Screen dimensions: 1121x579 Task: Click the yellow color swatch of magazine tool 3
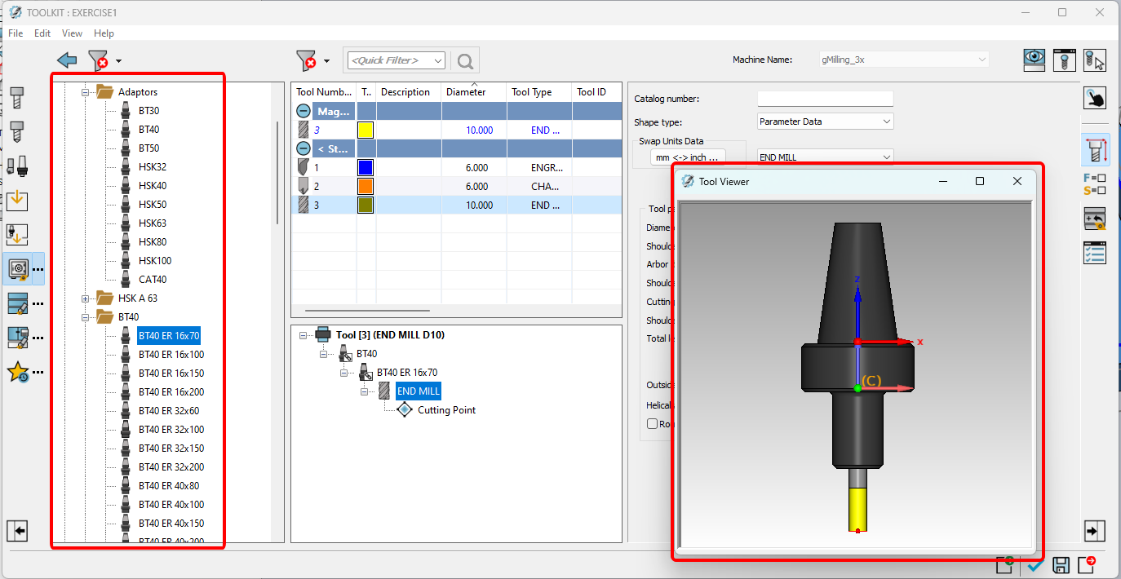[366, 130]
